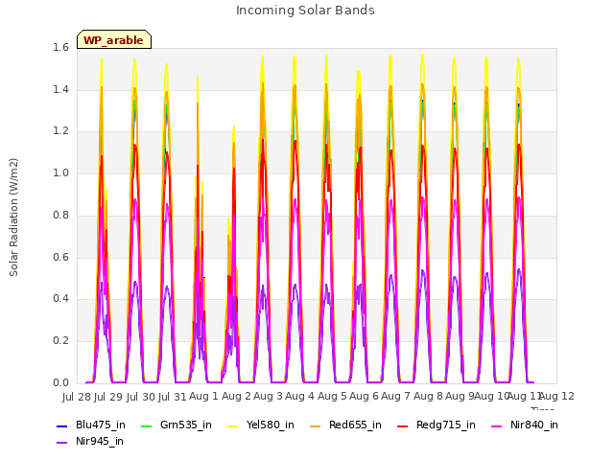This screenshot has height=460, width=614.
Task: Click the 1.4 y-axis tick label
Action: coord(60,89)
